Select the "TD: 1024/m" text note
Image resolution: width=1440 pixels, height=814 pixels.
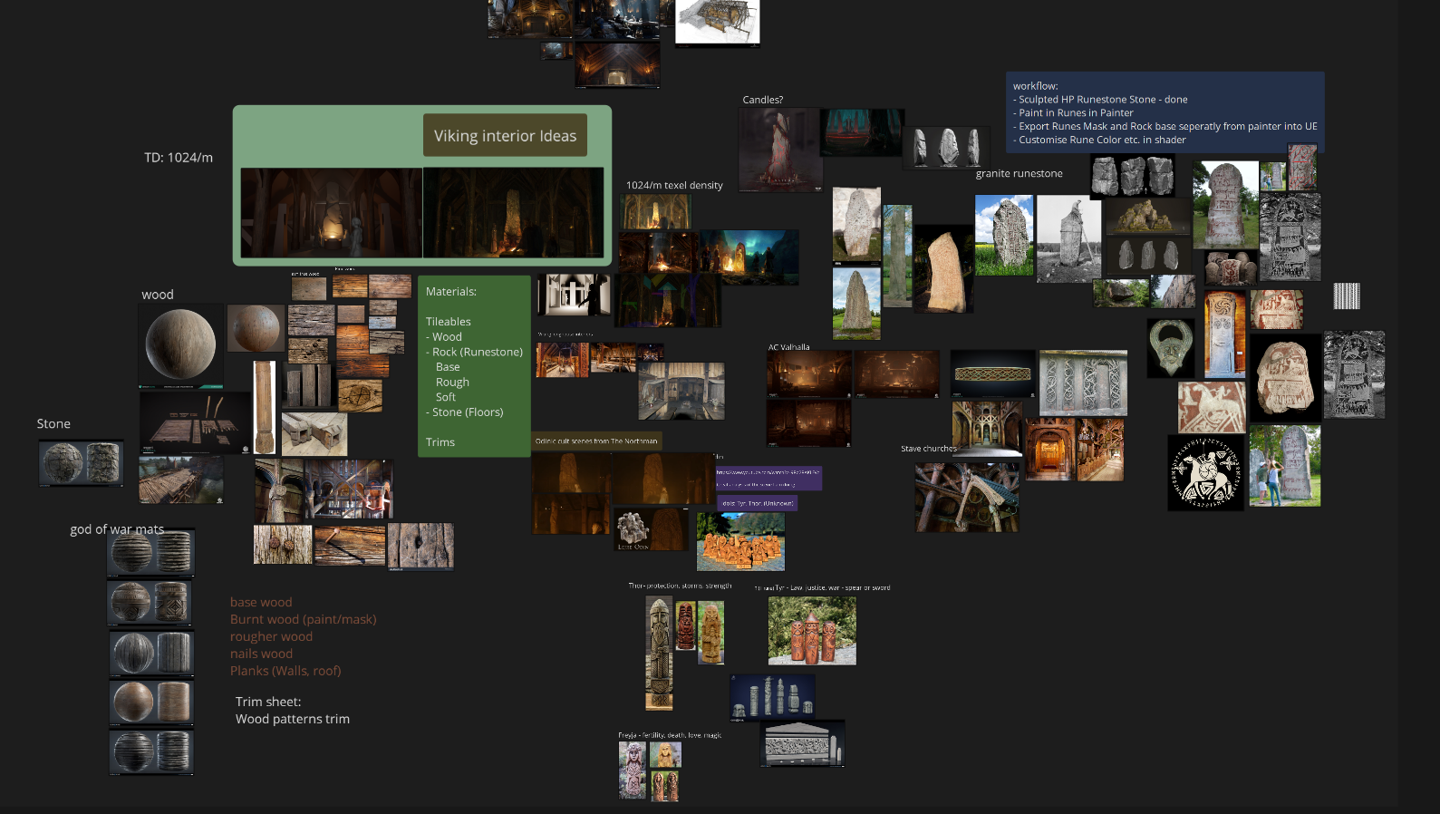point(179,158)
